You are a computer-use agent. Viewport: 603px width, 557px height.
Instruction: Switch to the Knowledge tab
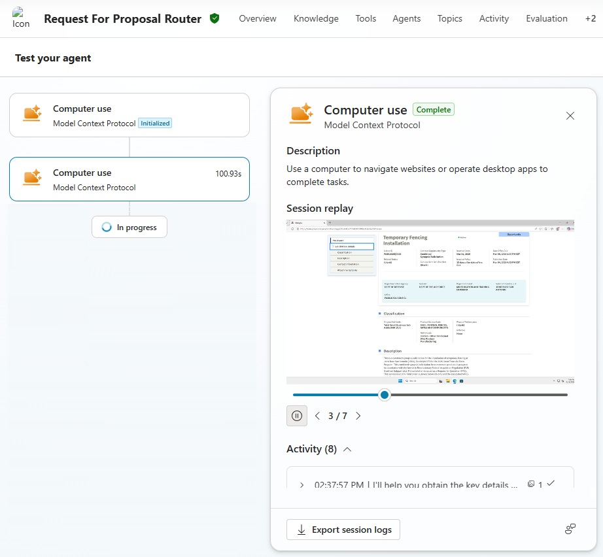(x=316, y=18)
